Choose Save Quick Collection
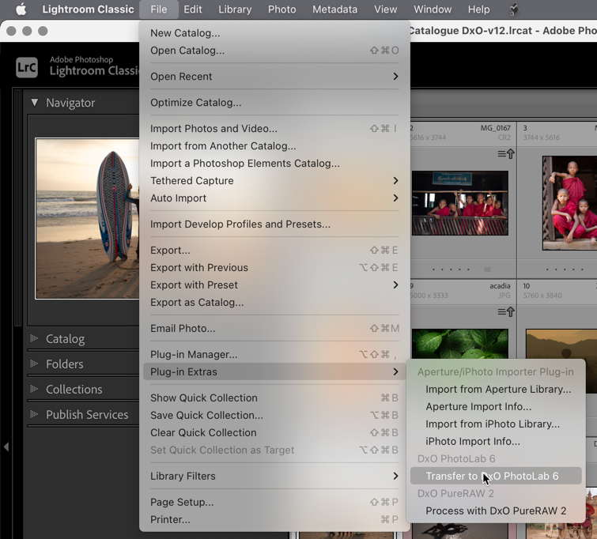597x539 pixels. pyautogui.click(x=274, y=415)
